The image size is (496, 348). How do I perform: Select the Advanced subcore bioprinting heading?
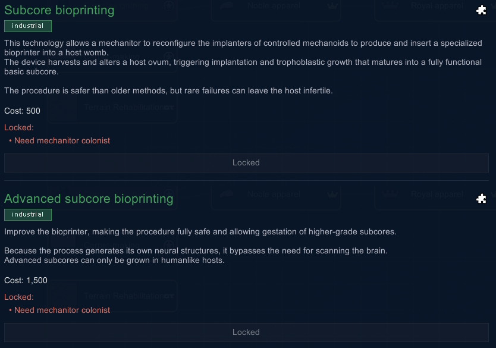(89, 199)
